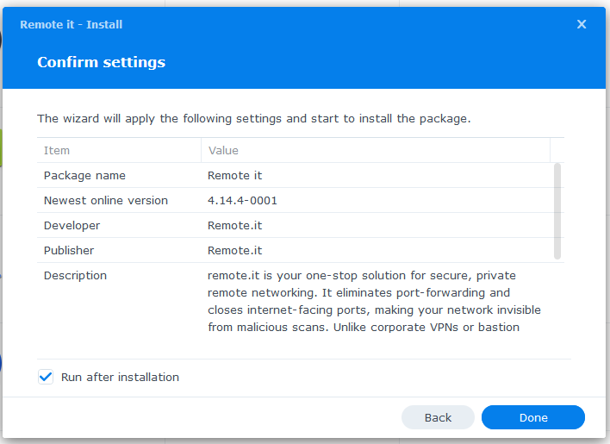Toggle Run after installation checkbox
This screenshot has height=444, width=610.
point(46,377)
